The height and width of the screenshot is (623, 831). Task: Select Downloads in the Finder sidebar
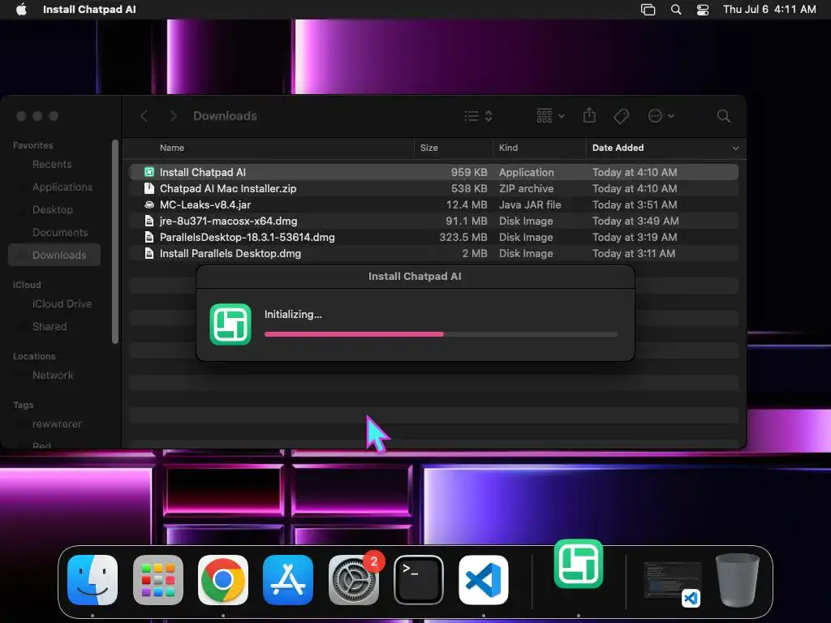point(54,256)
